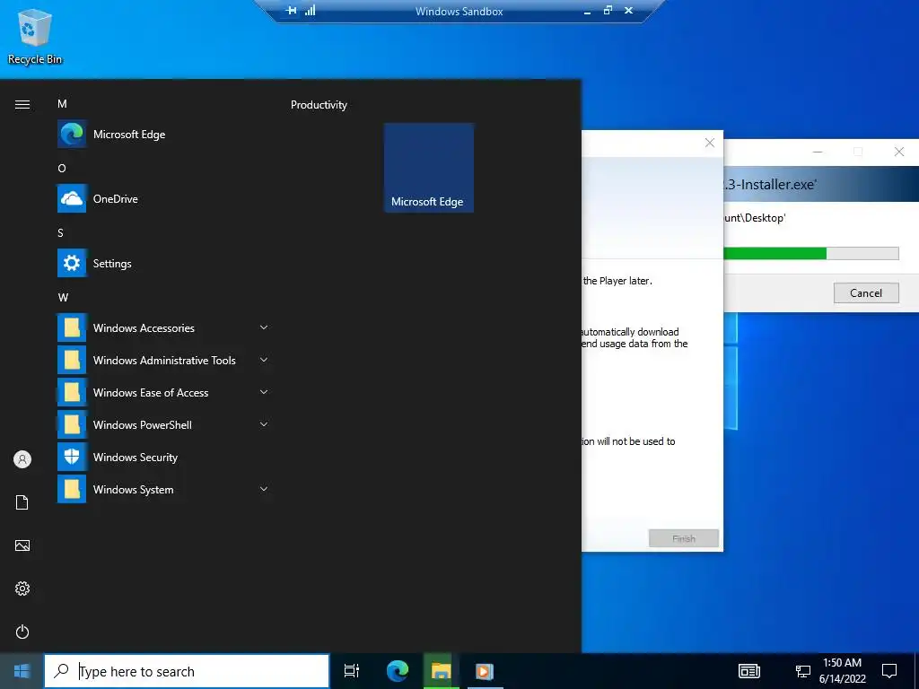919x689 pixels.
Task: Click the network icon in system tray
Action: pyautogui.click(x=802, y=671)
